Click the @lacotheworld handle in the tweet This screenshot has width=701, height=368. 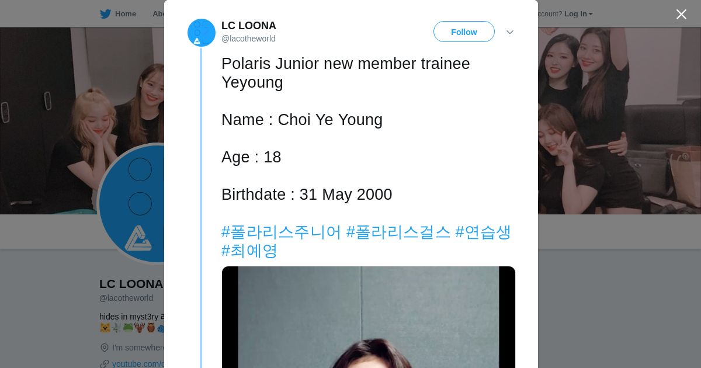pyautogui.click(x=248, y=39)
